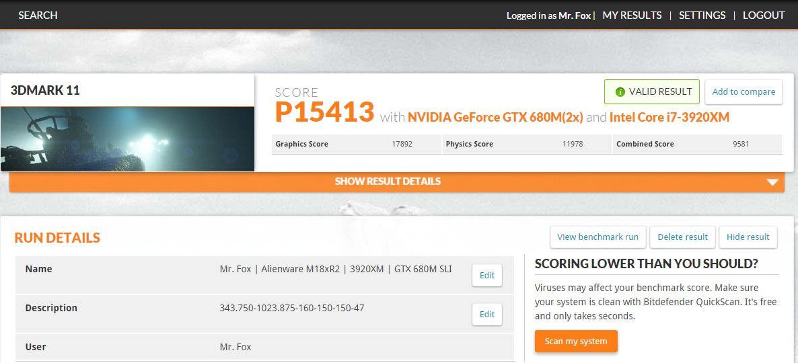Viewport: 798px width, 363px height.
Task: Click the Mr. Fox logged-in username
Action: click(575, 15)
